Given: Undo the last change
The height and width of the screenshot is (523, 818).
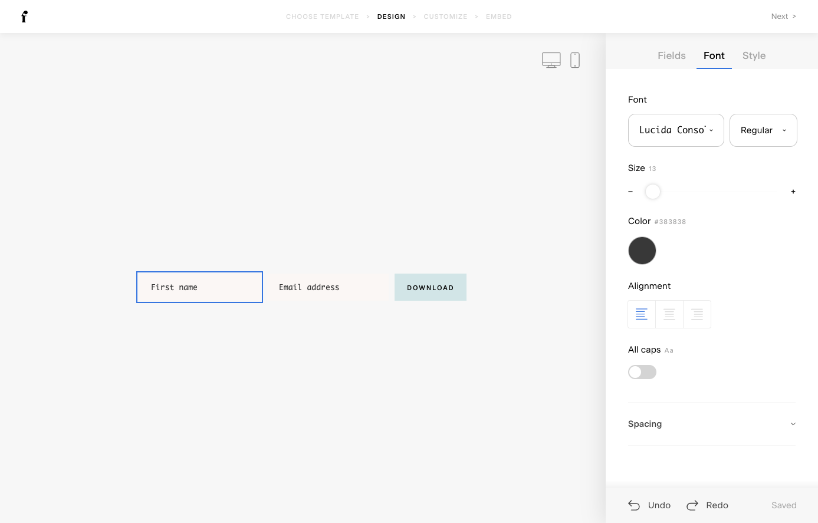Looking at the screenshot, I should (x=649, y=505).
